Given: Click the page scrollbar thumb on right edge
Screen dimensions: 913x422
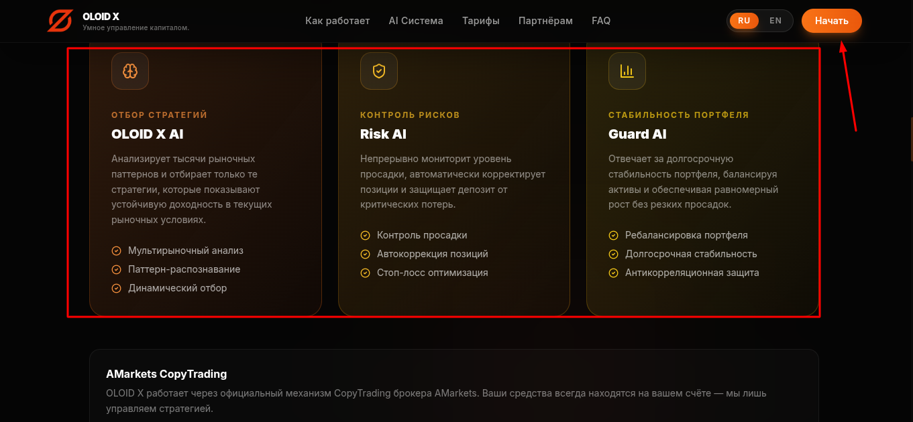Looking at the screenshot, I should (911, 139).
